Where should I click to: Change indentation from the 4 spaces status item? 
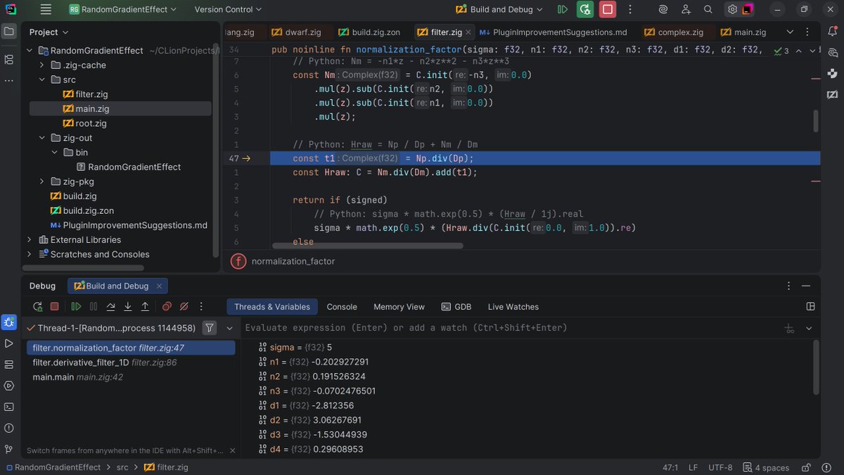[x=766, y=467]
